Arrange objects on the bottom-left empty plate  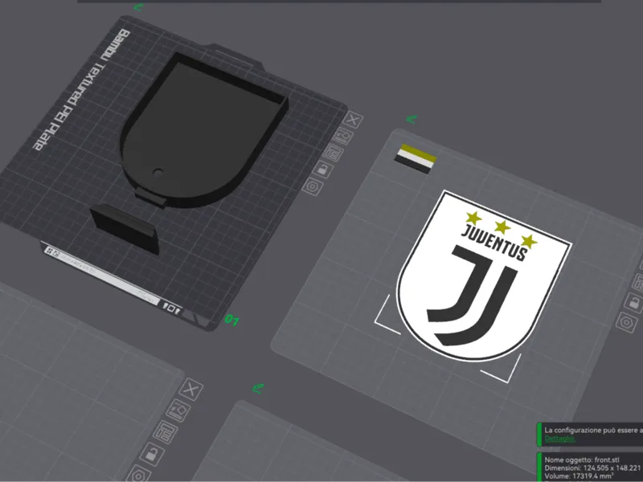(165, 432)
